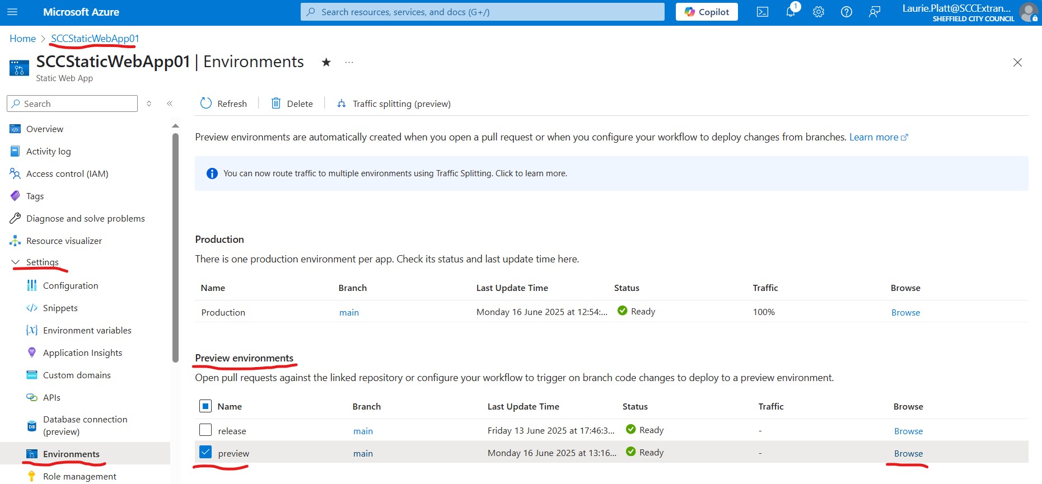Open Activity log in the sidebar
This screenshot has width=1042, height=484.
(x=49, y=151)
